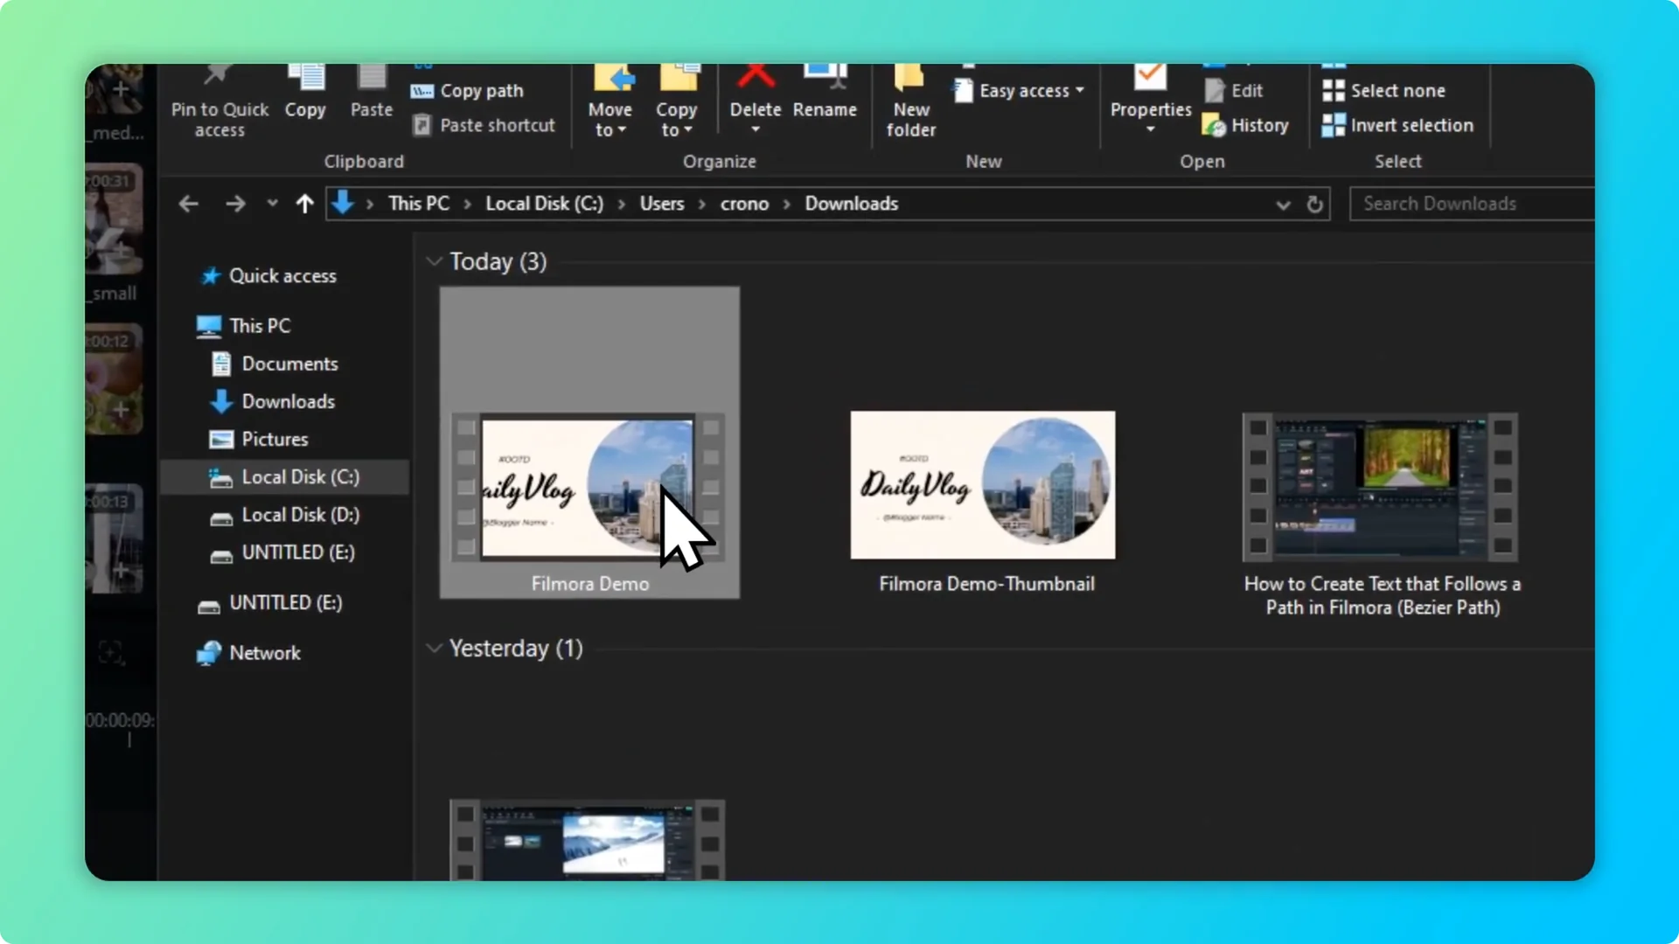Select Local Disk (C:) in the navigation pane

(285, 477)
